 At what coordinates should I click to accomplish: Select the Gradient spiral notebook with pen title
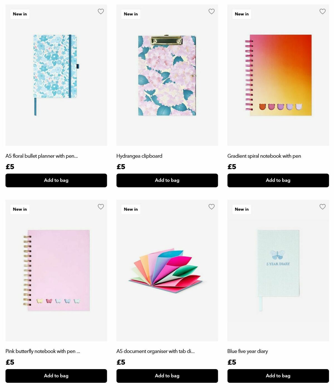pos(264,156)
